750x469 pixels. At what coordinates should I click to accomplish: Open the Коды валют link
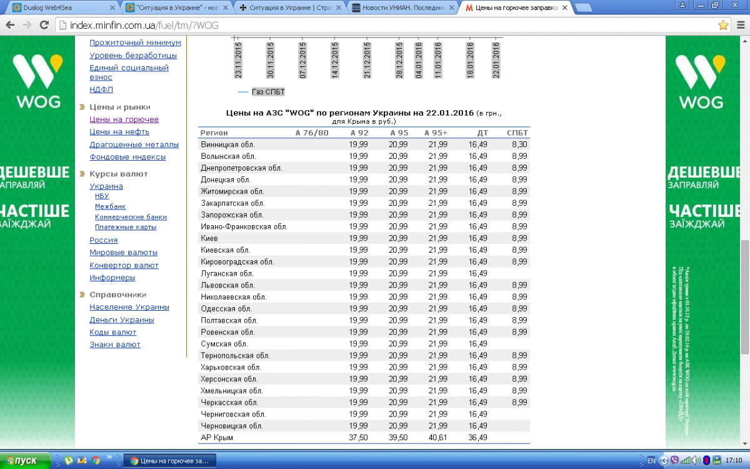113,332
